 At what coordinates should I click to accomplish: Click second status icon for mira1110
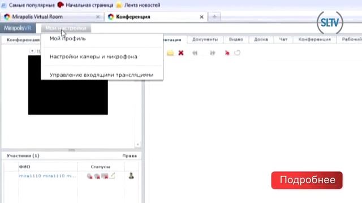tap(97, 176)
